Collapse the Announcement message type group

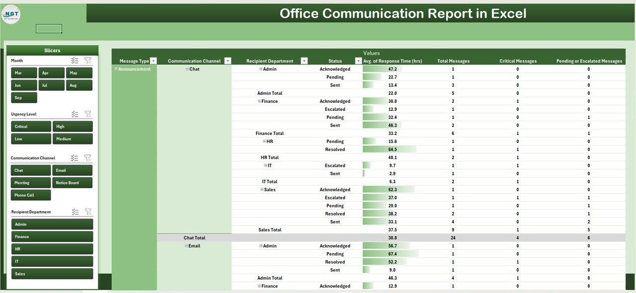pos(116,69)
